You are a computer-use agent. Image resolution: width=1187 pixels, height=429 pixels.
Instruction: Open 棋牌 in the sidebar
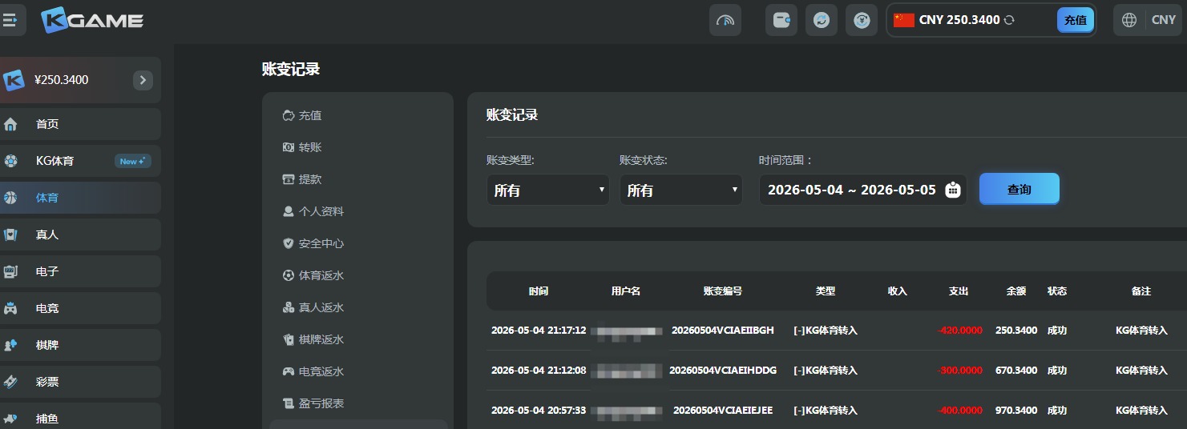click(80, 345)
